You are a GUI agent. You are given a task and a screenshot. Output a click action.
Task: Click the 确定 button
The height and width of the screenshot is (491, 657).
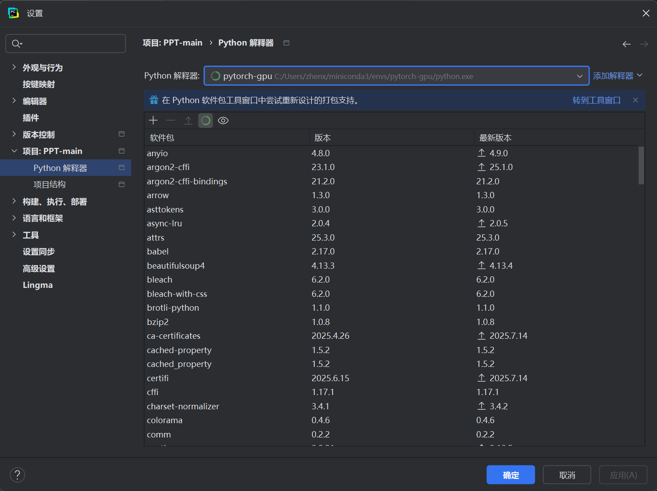click(x=511, y=475)
